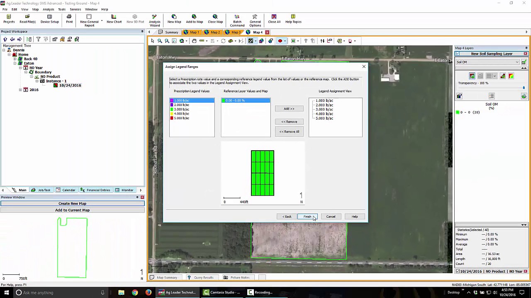Viewport: 531px width, 298px height.
Task: Click the << Remove All button
Action: coord(289,132)
